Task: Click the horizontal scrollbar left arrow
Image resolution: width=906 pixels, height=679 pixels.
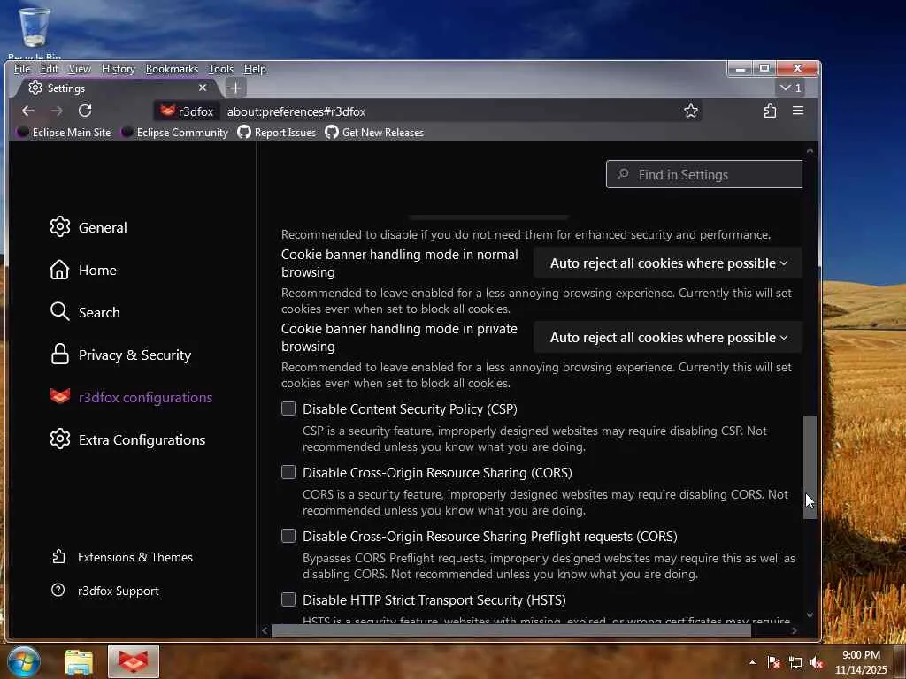Action: pos(265,630)
